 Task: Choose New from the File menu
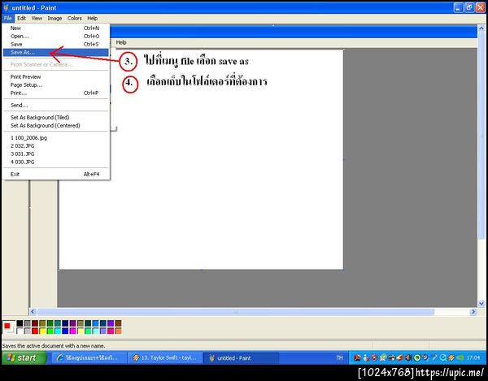click(x=56, y=28)
